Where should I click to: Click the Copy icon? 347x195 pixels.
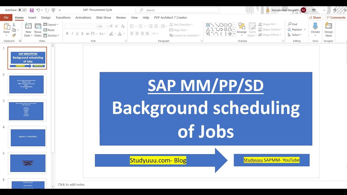[x=14, y=30]
